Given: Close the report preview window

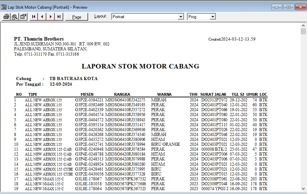Looking at the screenshot, I should point(300,7).
